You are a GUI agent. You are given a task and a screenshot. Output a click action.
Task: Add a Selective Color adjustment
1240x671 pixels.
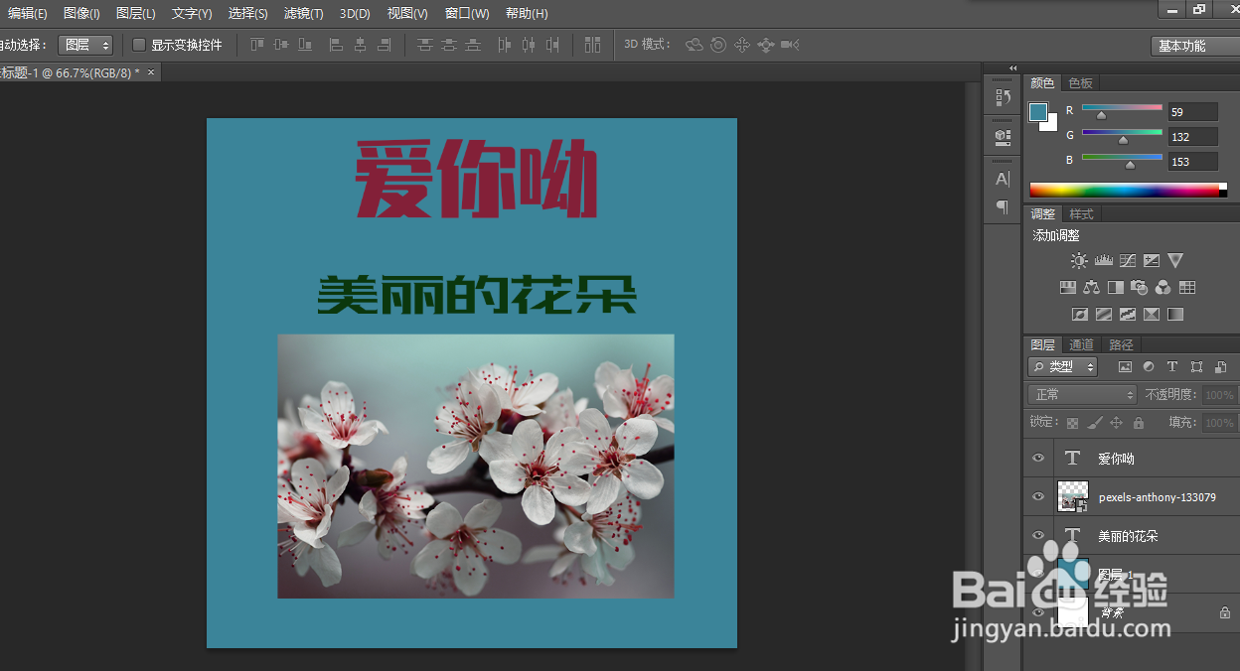(x=1152, y=315)
